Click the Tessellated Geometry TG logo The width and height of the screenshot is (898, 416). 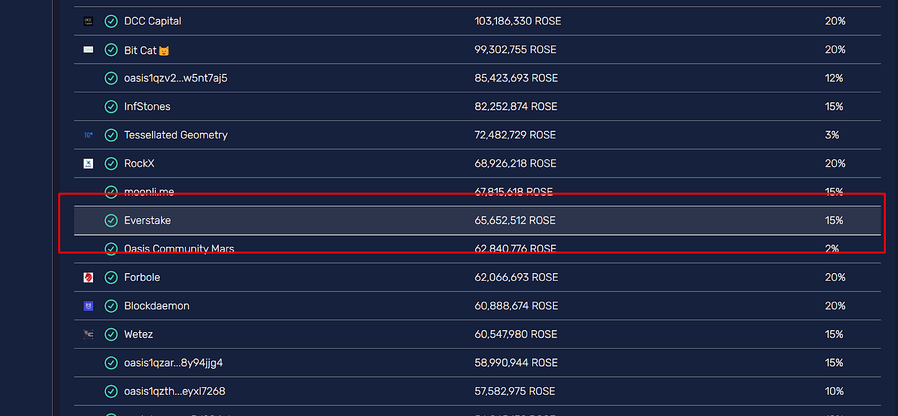[89, 135]
